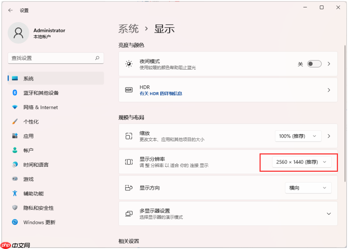Click the 游戏 Xbox icon in sidebar
The width and height of the screenshot is (349, 249).
pyautogui.click(x=15, y=179)
